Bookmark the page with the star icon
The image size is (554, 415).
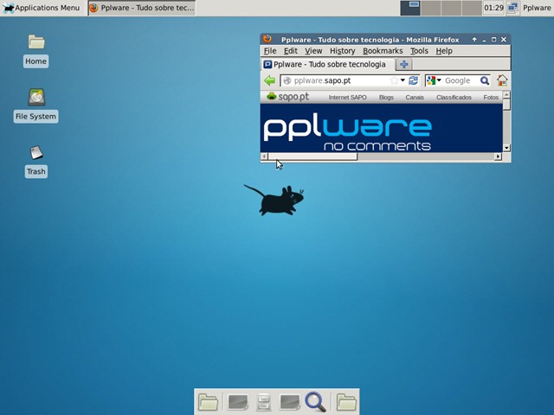(394, 80)
